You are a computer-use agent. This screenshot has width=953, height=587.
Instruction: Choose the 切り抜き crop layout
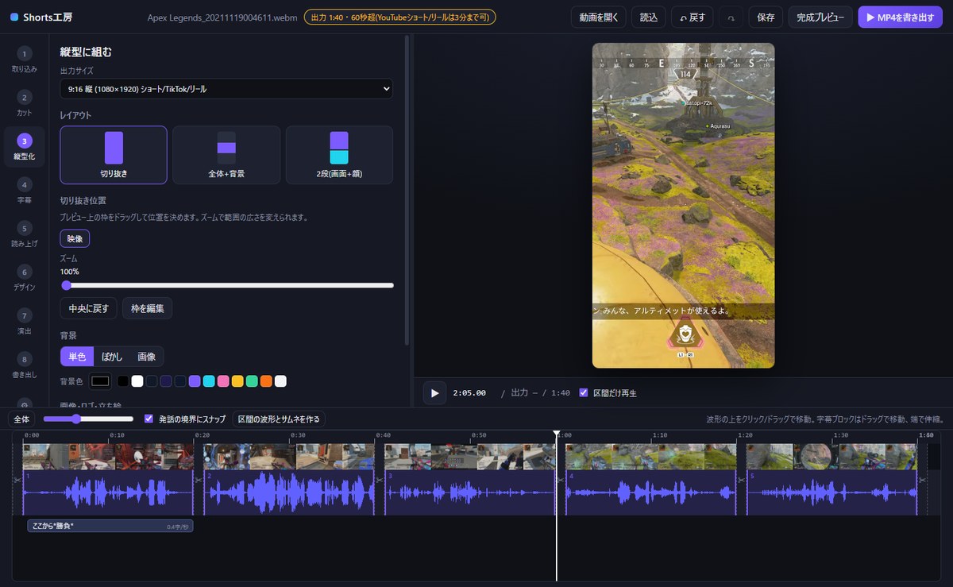click(x=114, y=155)
